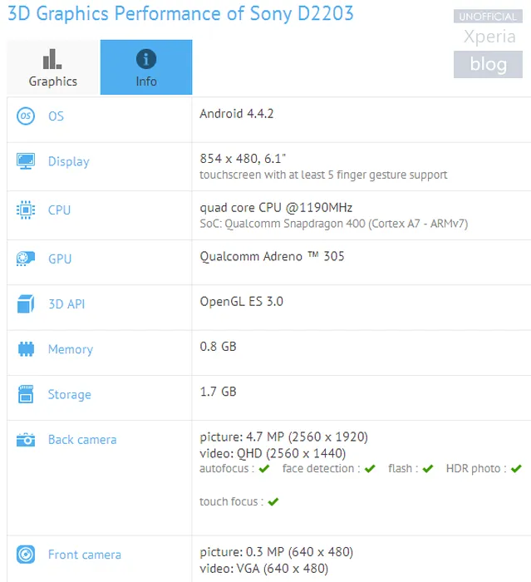Click the touch focus green checkmark

pyautogui.click(x=273, y=501)
